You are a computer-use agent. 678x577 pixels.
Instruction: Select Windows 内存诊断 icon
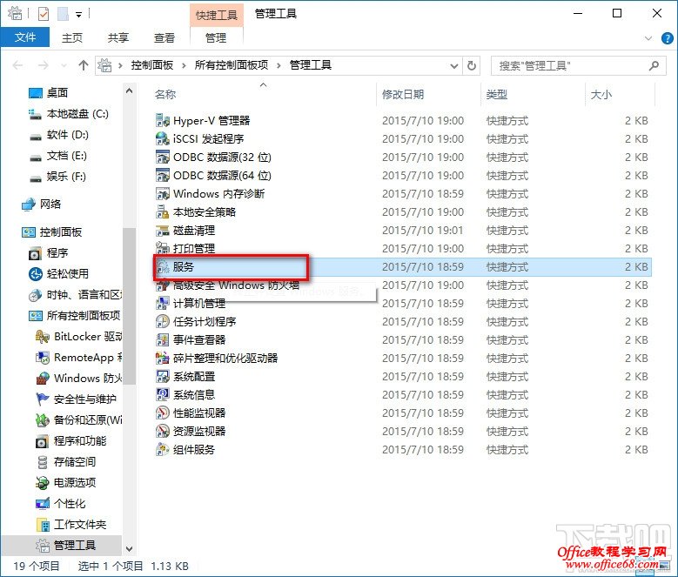point(162,193)
